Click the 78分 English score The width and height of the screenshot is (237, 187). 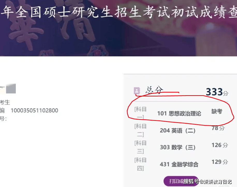tap(218, 128)
